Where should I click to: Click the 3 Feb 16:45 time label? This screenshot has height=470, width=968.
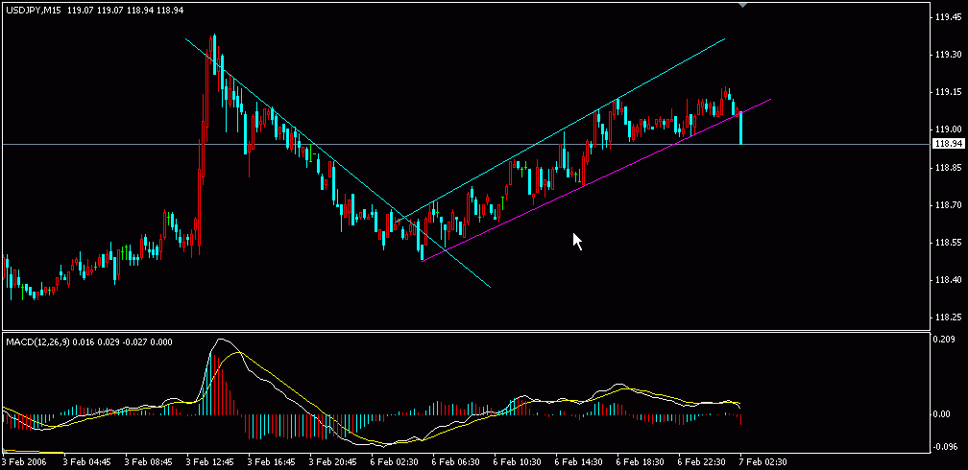(272, 461)
